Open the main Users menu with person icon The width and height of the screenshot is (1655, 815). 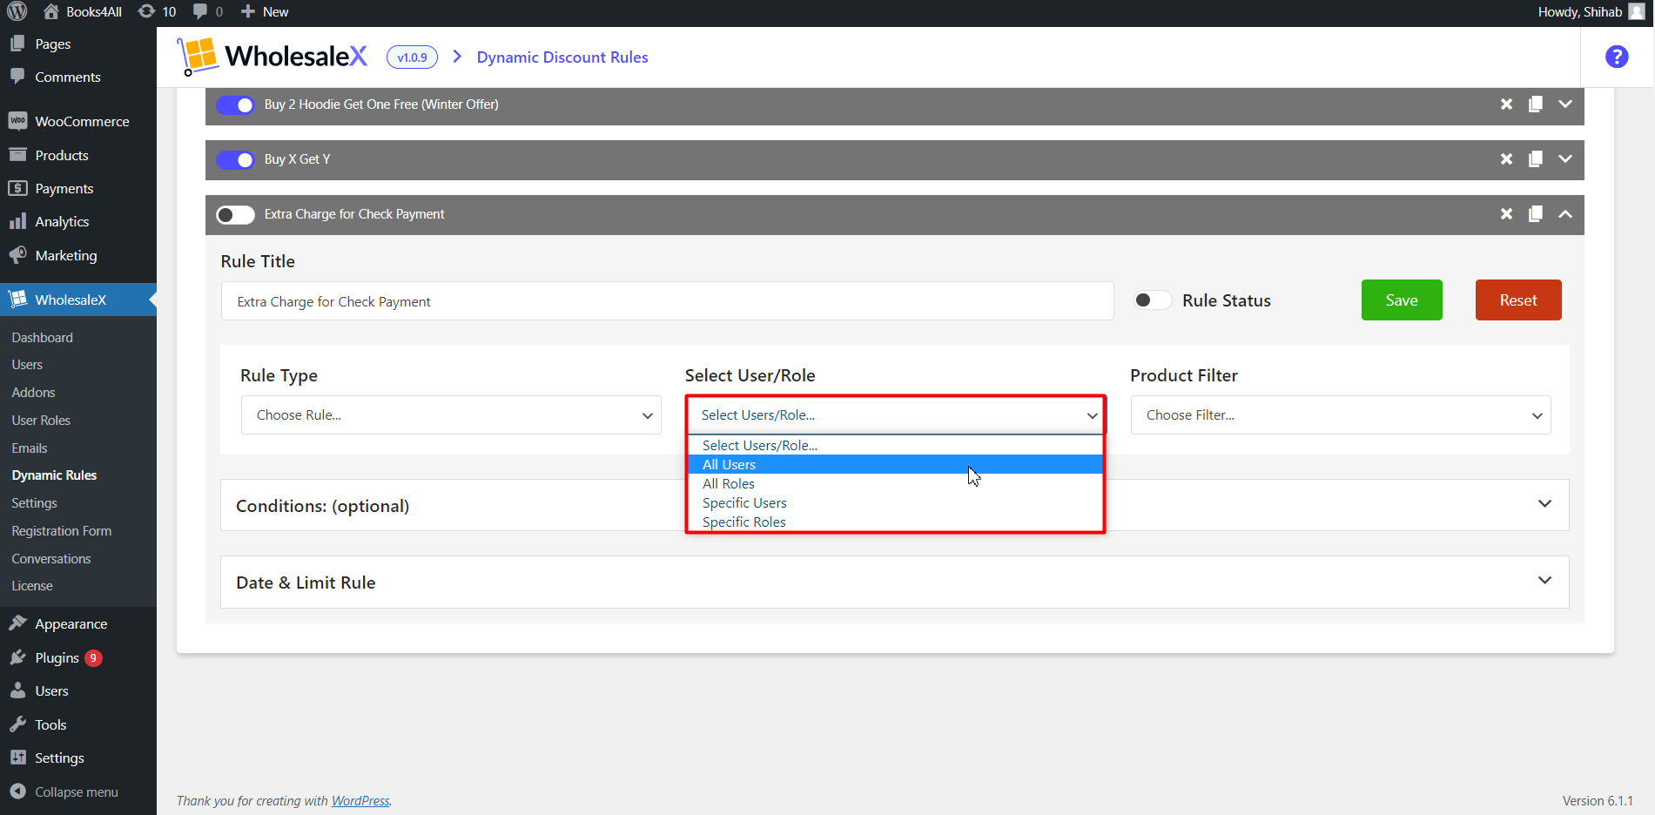tap(78, 691)
